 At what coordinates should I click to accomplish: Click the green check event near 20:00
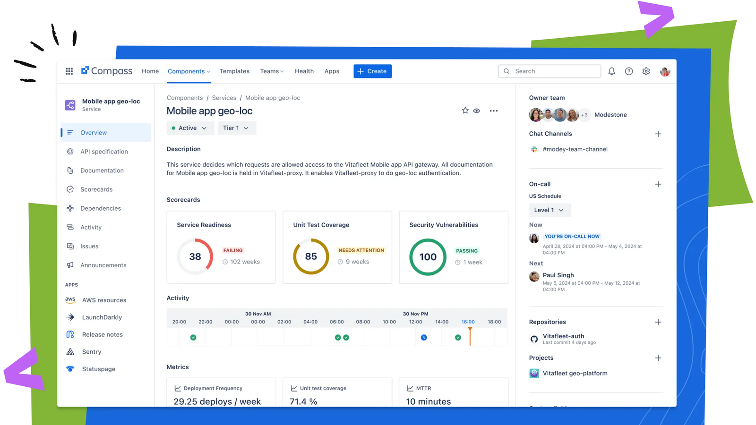click(x=193, y=337)
